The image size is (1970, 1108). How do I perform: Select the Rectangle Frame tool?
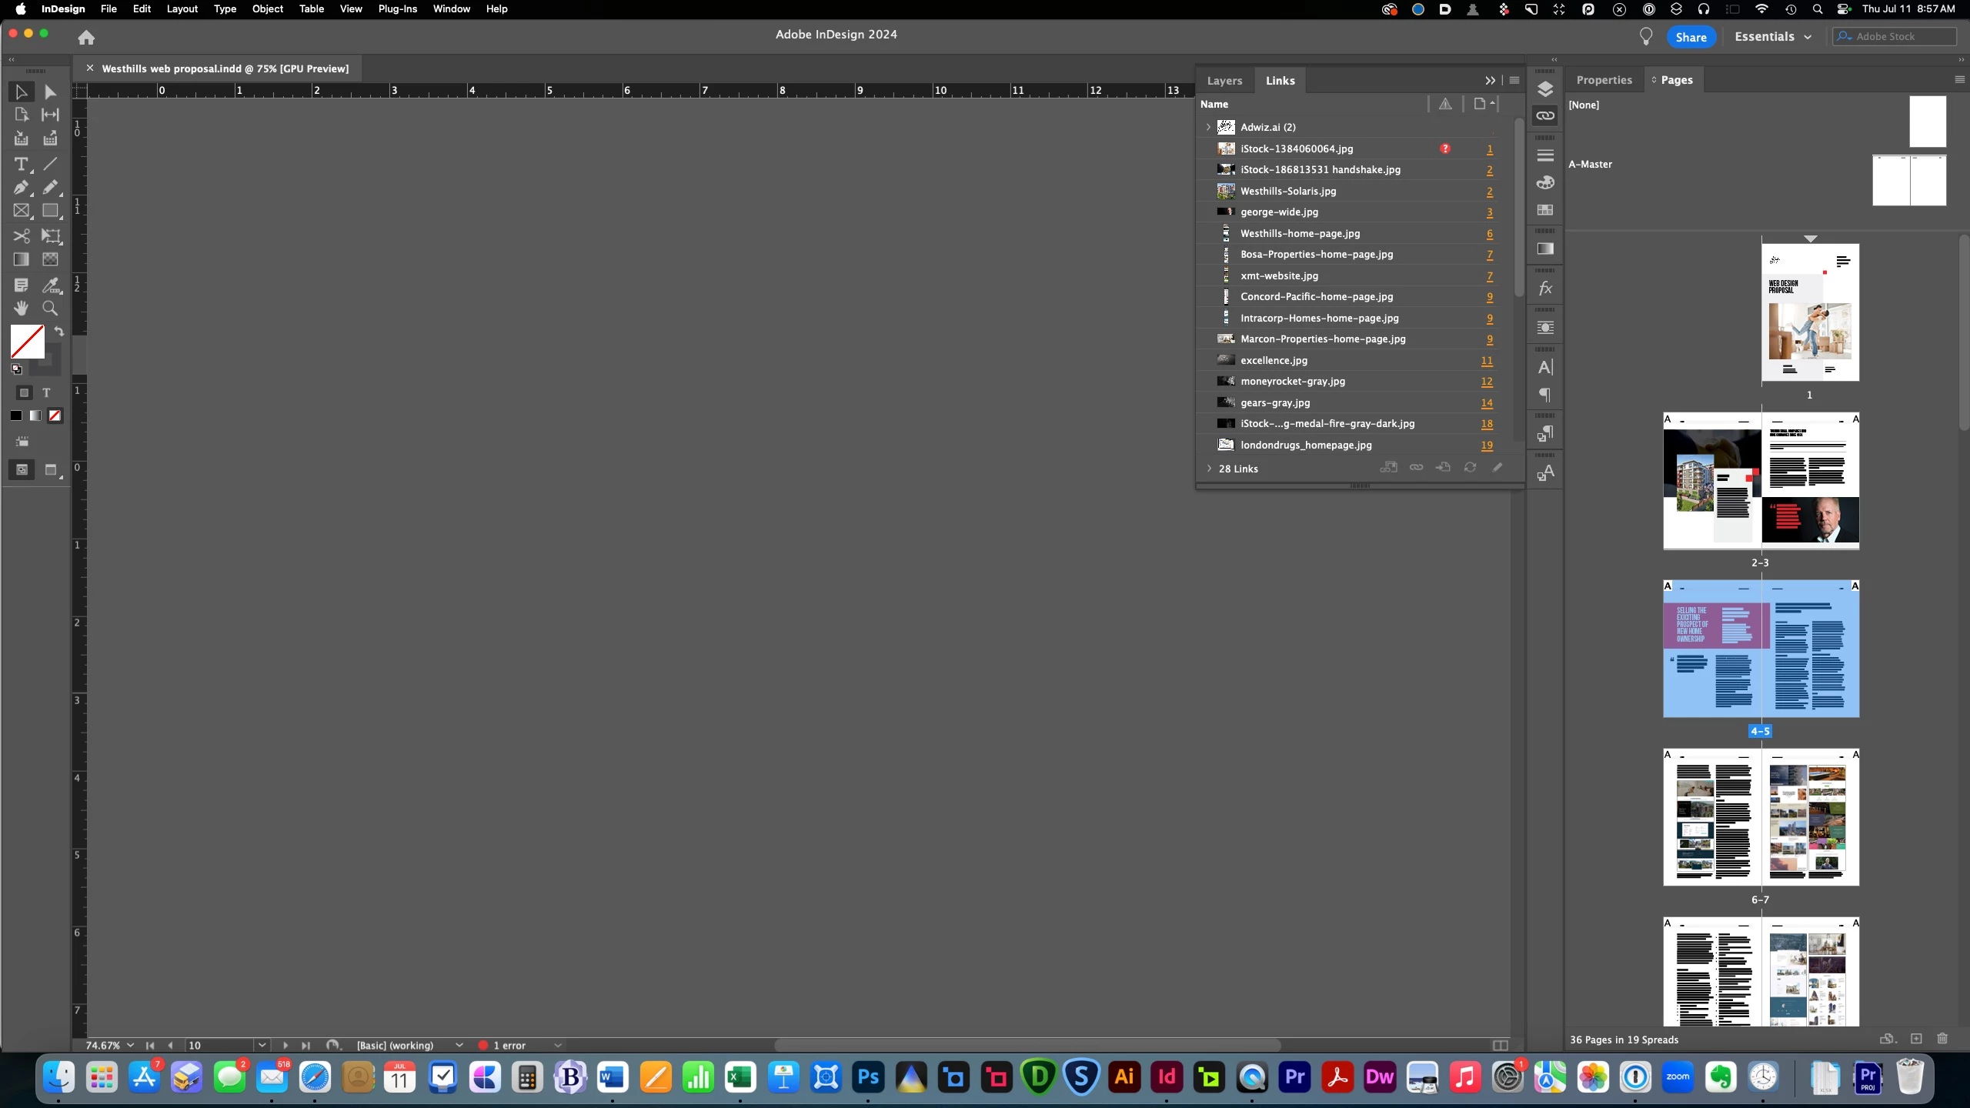pyautogui.click(x=21, y=211)
